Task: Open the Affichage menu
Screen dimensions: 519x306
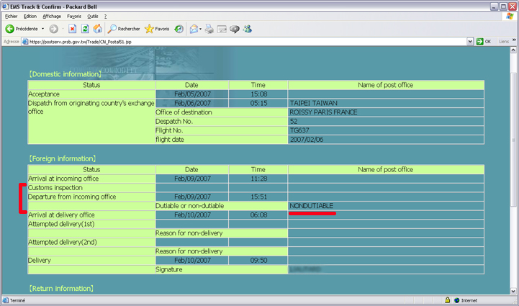Action: coord(52,16)
